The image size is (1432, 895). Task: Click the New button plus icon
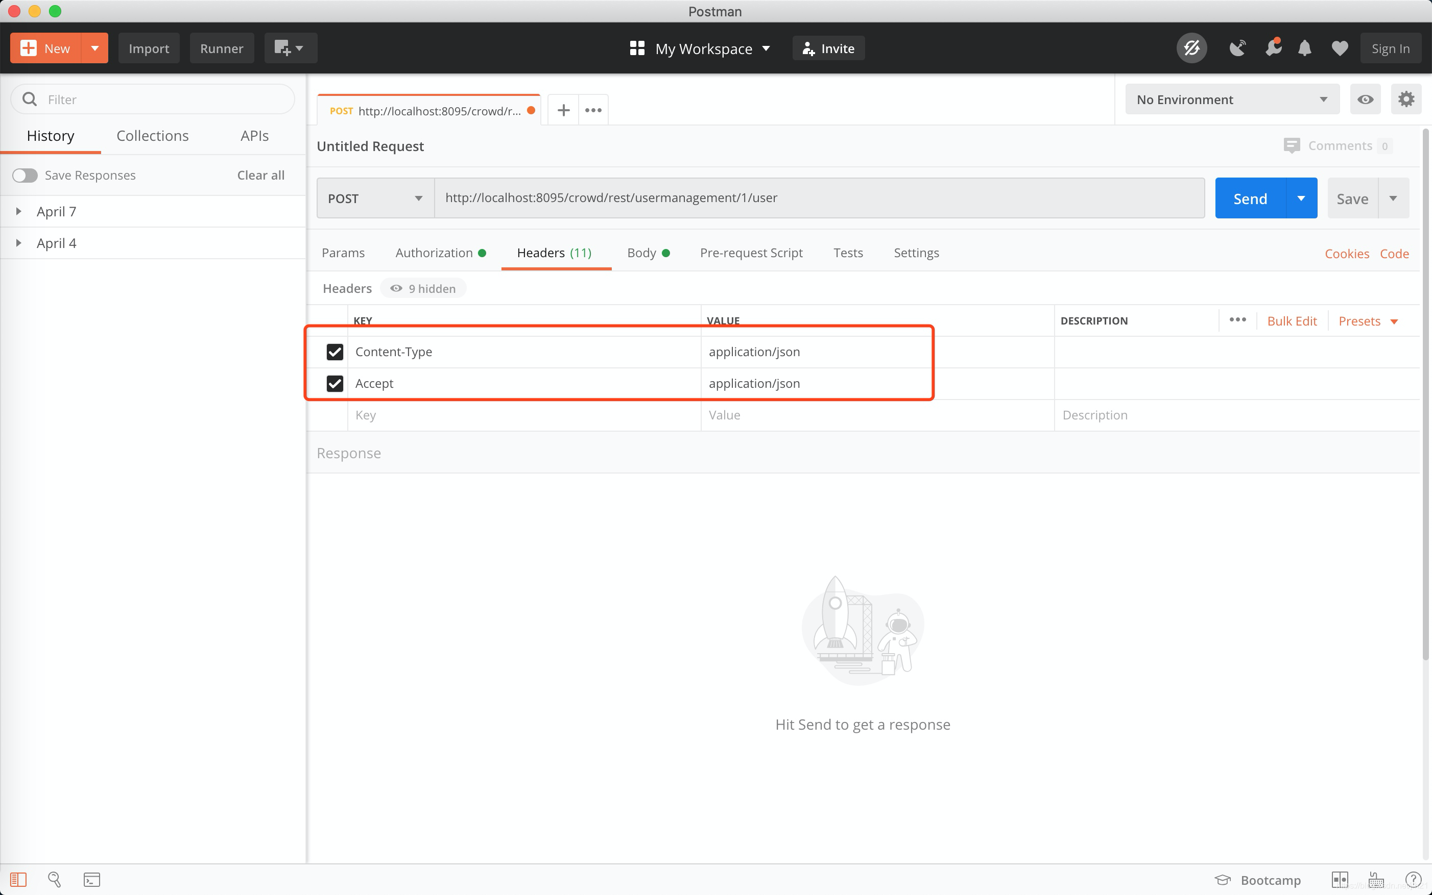tap(29, 48)
